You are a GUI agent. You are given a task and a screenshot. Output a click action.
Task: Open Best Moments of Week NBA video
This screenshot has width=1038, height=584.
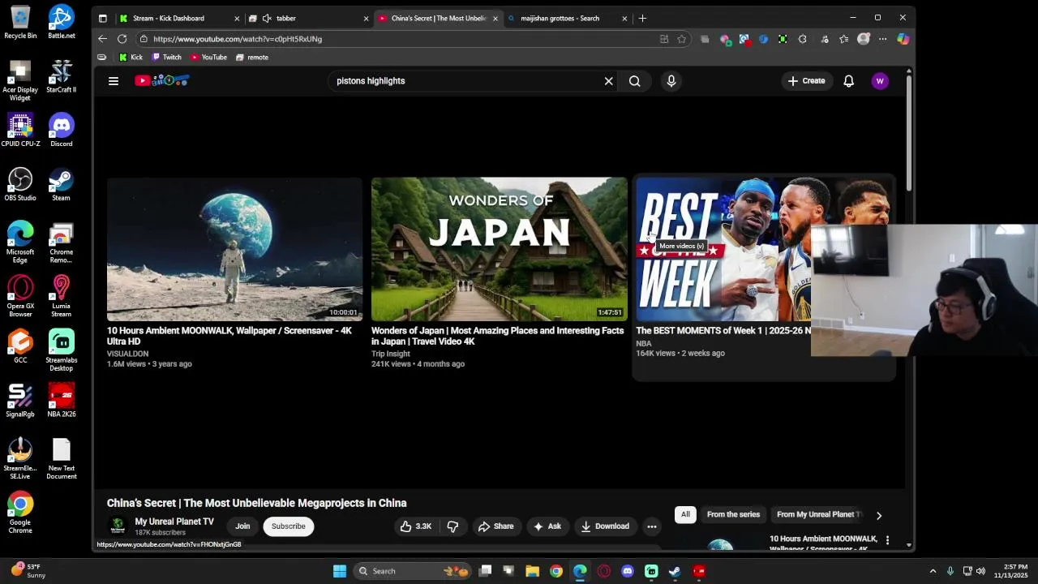(723, 250)
